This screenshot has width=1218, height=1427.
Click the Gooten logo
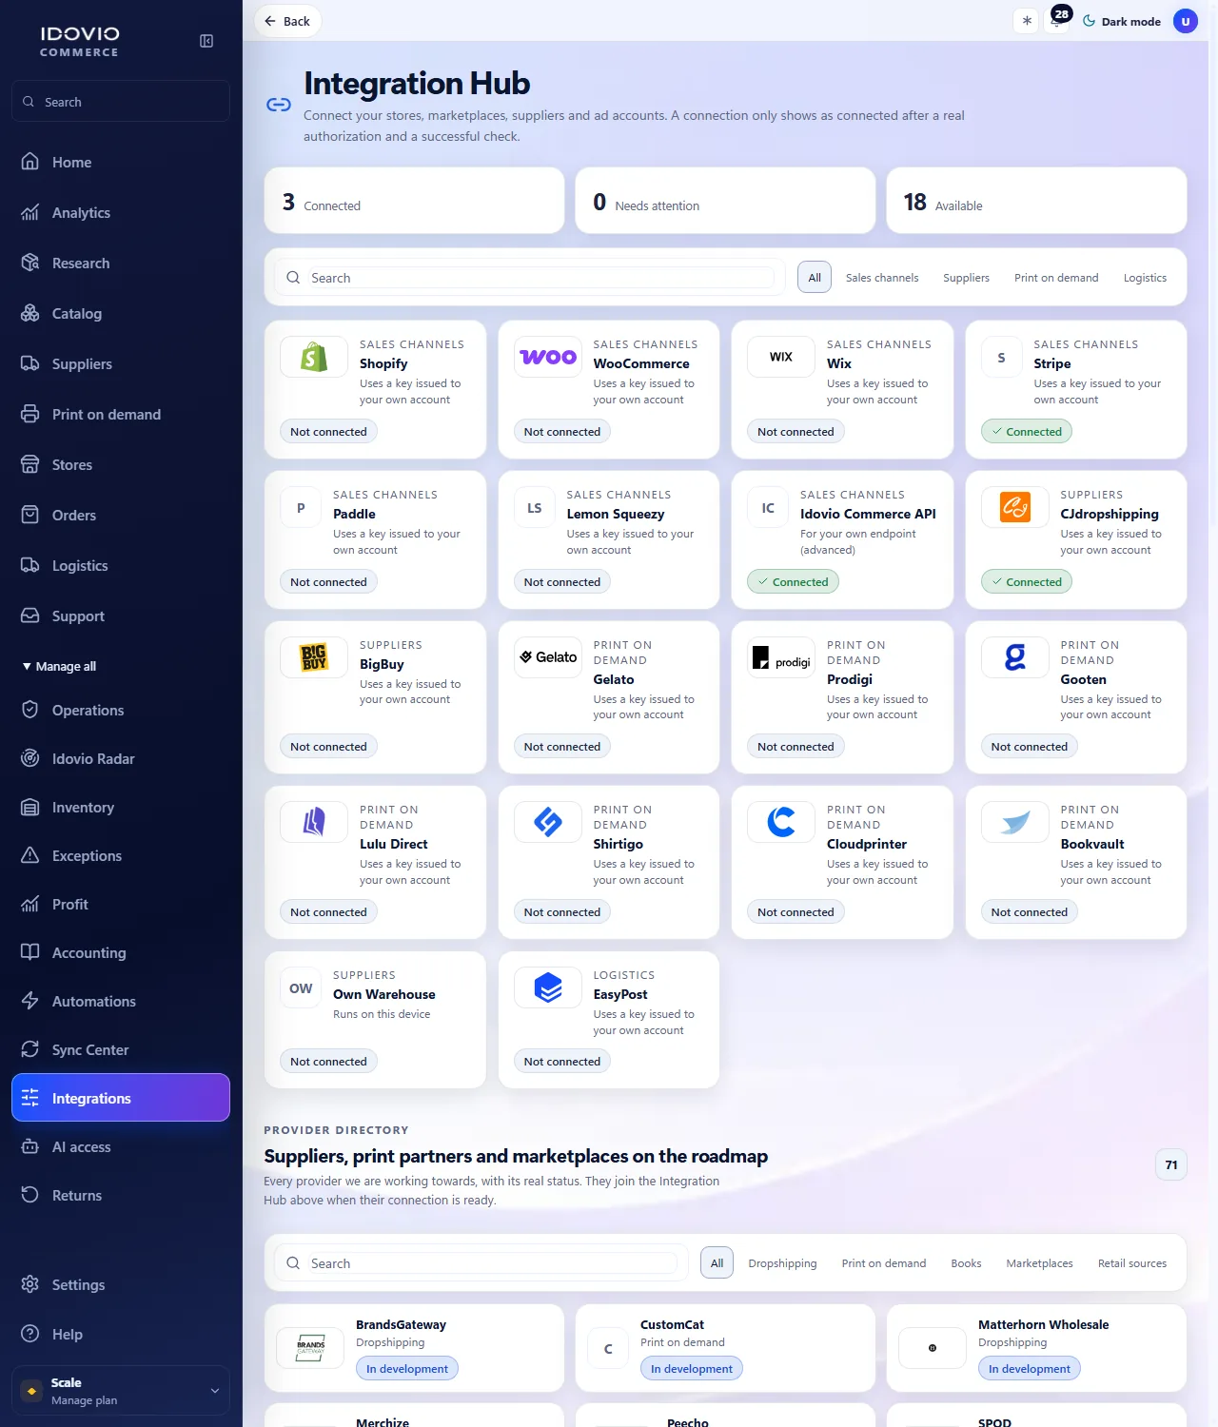tap(1015, 657)
